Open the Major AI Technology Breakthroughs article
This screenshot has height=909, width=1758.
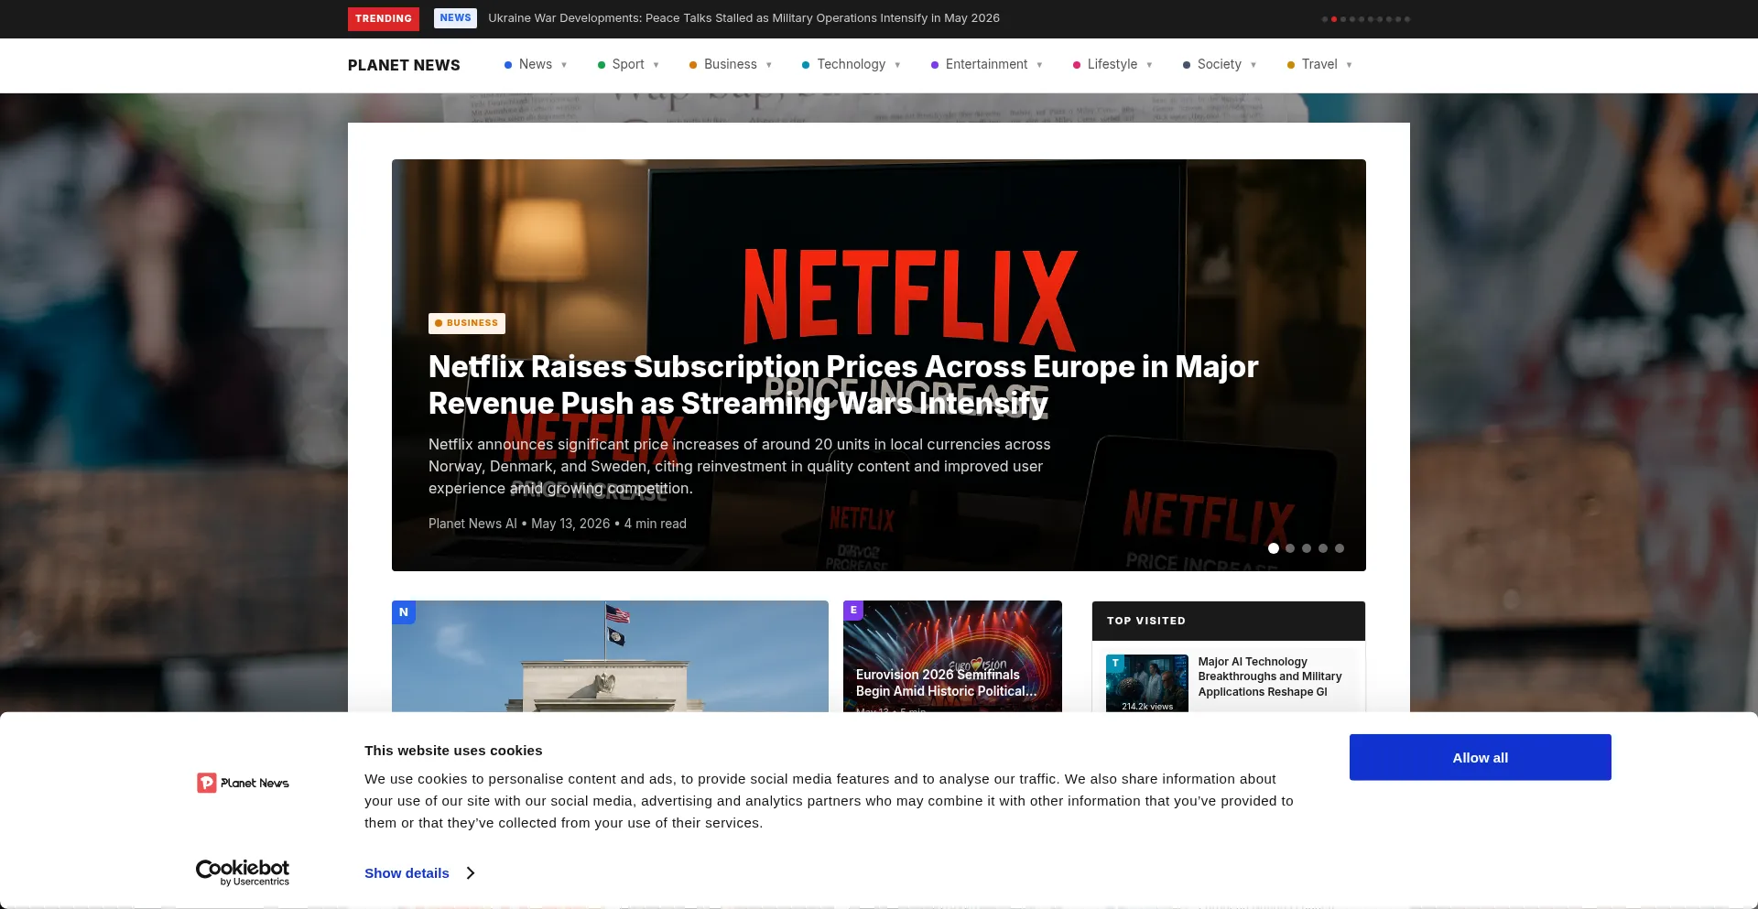coord(1270,676)
